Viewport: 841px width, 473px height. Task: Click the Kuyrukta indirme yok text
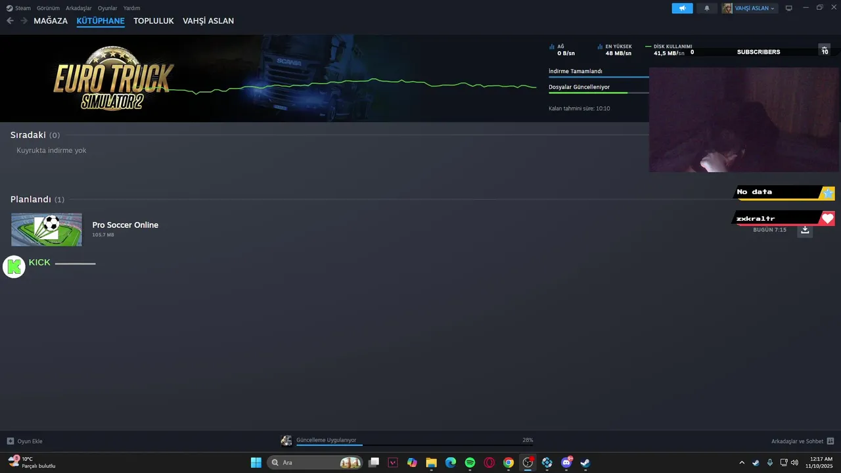(51, 150)
